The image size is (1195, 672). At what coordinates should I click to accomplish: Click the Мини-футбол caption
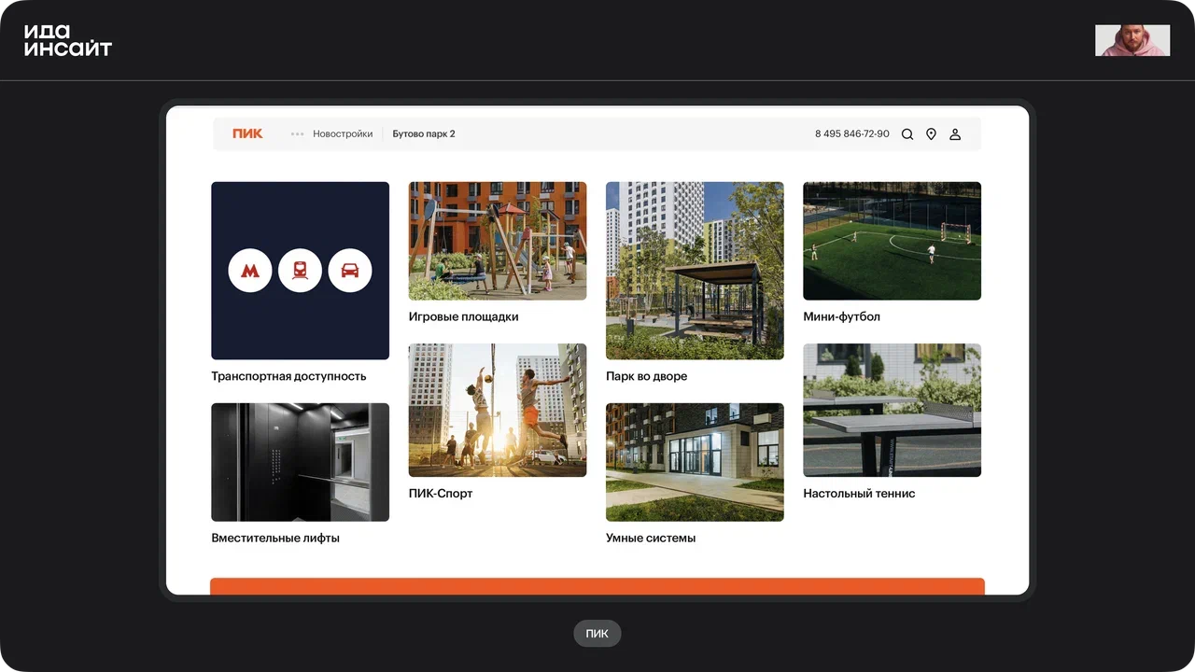click(841, 316)
